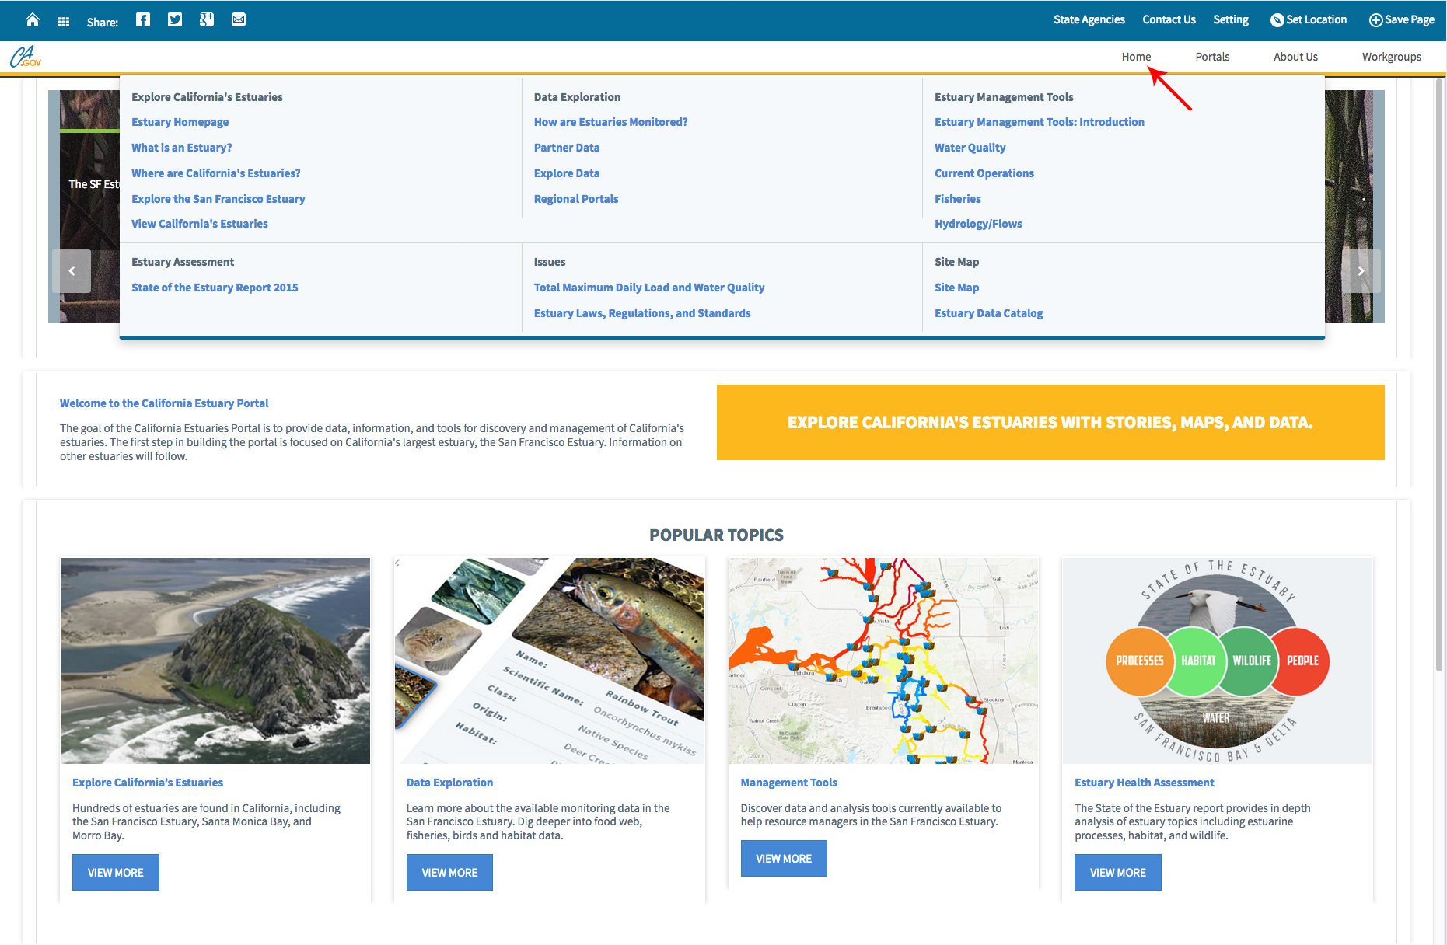Select Portals in navigation bar
The height and width of the screenshot is (945, 1447).
(1212, 57)
